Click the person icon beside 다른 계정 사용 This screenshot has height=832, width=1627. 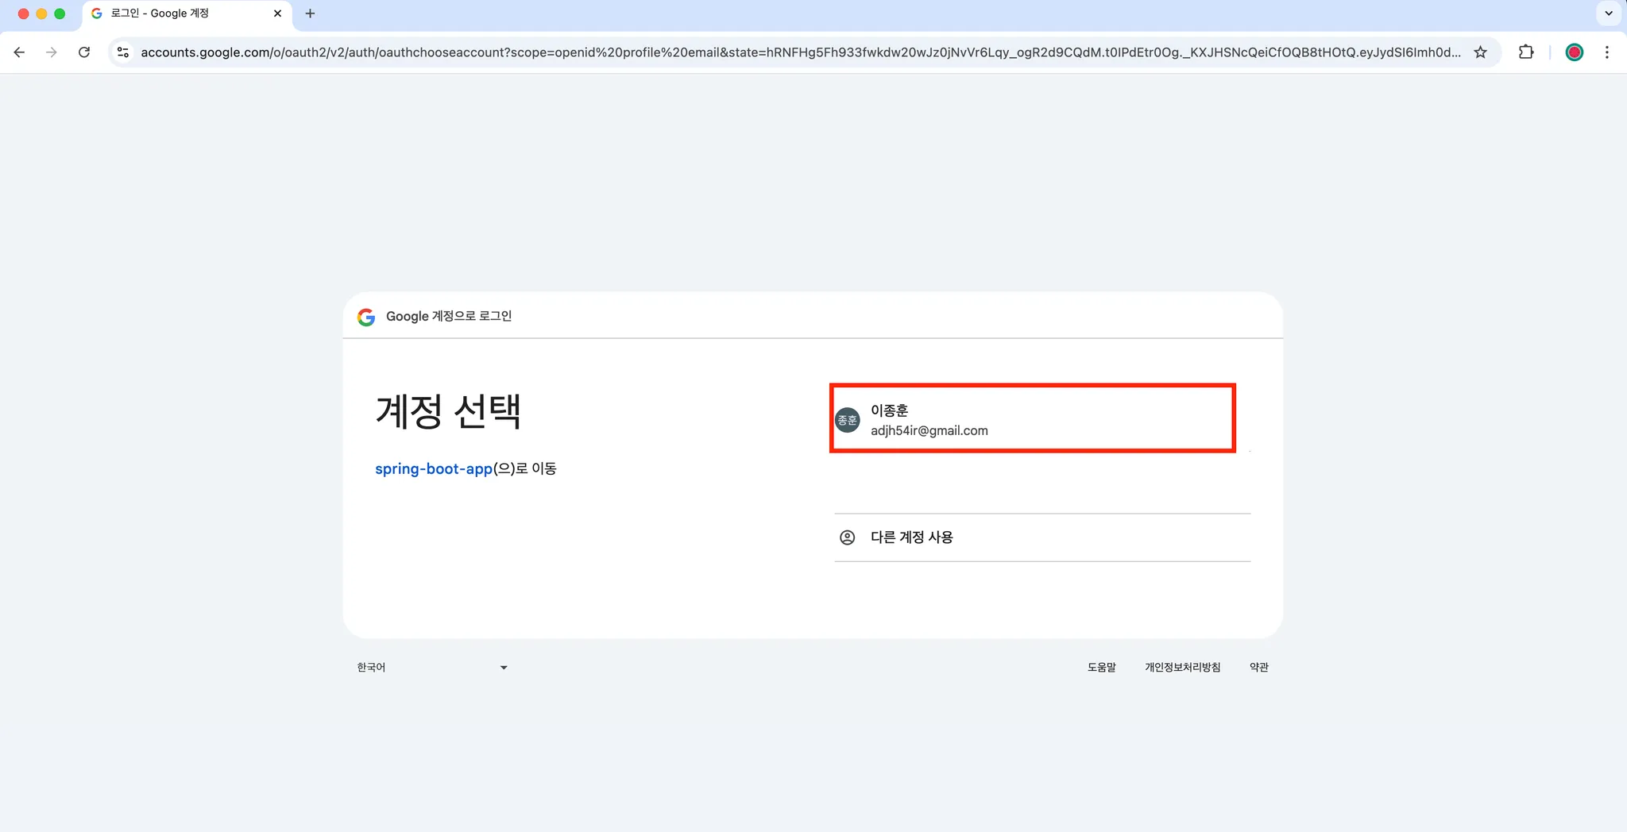pos(848,537)
